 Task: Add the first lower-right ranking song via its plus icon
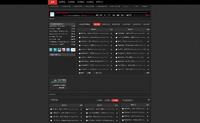pos(148,109)
